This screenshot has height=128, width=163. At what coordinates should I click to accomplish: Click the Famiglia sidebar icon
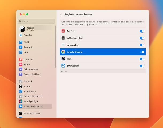pos(21,35)
